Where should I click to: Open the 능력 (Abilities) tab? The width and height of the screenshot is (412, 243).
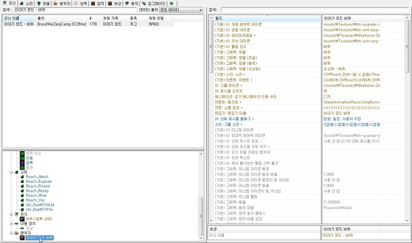click(x=81, y=3)
